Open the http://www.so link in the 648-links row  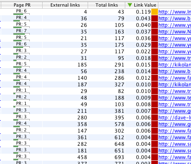174,144
